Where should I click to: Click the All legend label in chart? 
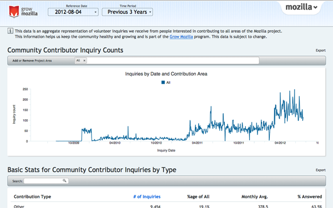coord(168,83)
